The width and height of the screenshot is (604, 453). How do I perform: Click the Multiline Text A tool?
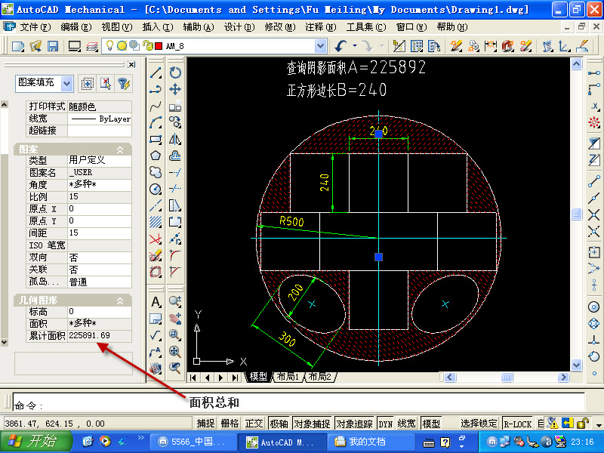156,301
